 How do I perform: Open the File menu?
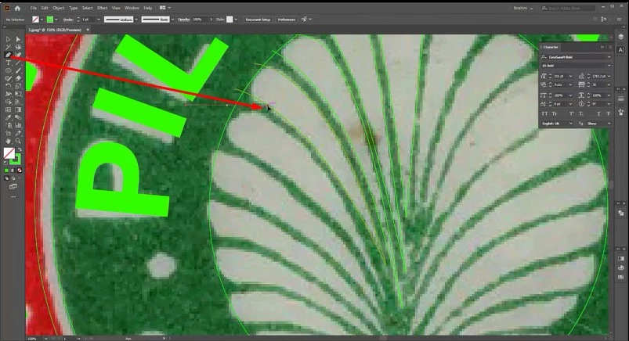34,8
